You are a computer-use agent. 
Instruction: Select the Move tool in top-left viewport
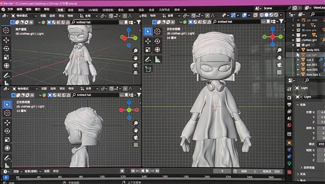6,40
